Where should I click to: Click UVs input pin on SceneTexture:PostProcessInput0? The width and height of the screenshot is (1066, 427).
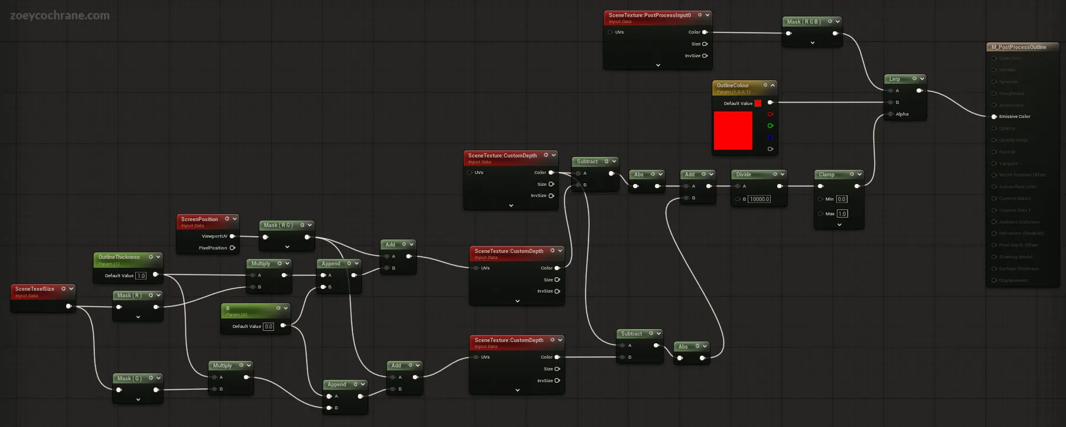pos(610,32)
